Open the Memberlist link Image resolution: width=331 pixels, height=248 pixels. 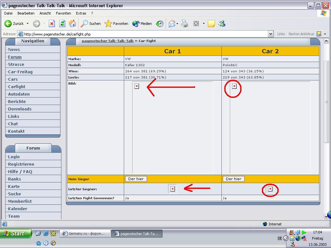point(20,201)
